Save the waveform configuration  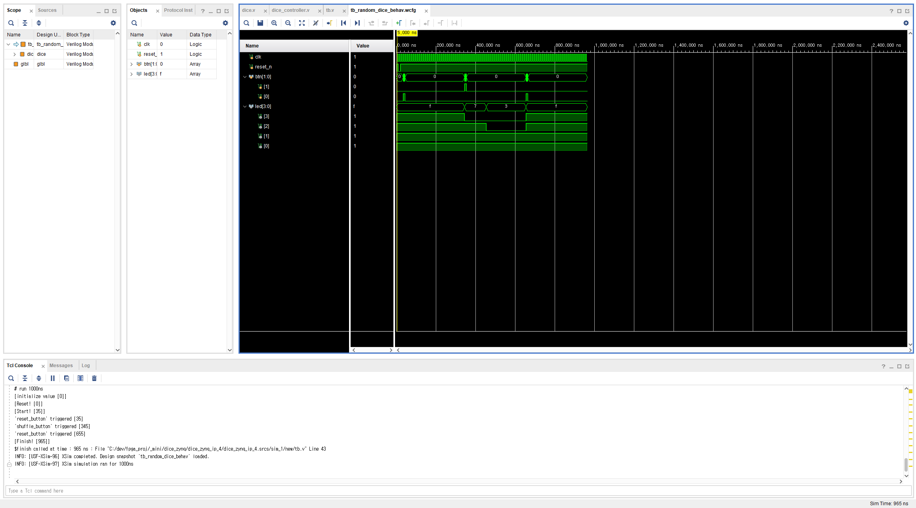tap(260, 23)
